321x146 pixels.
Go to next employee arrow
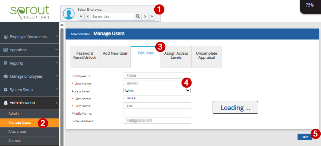[x=145, y=16]
